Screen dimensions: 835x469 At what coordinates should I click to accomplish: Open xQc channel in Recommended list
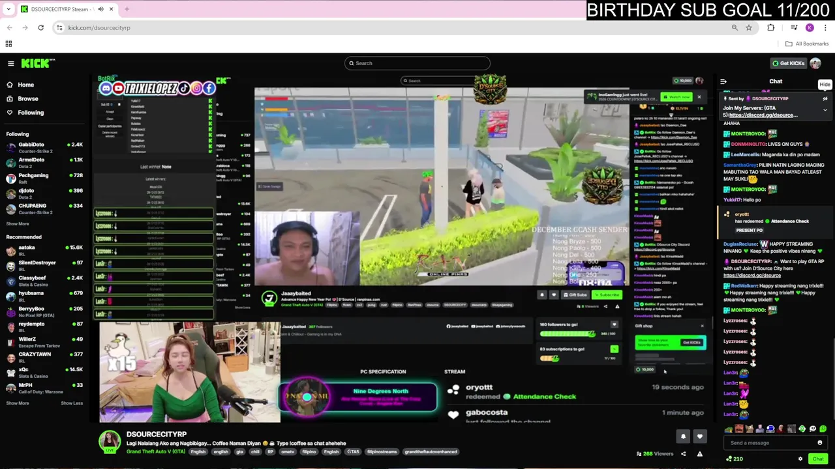coord(44,373)
